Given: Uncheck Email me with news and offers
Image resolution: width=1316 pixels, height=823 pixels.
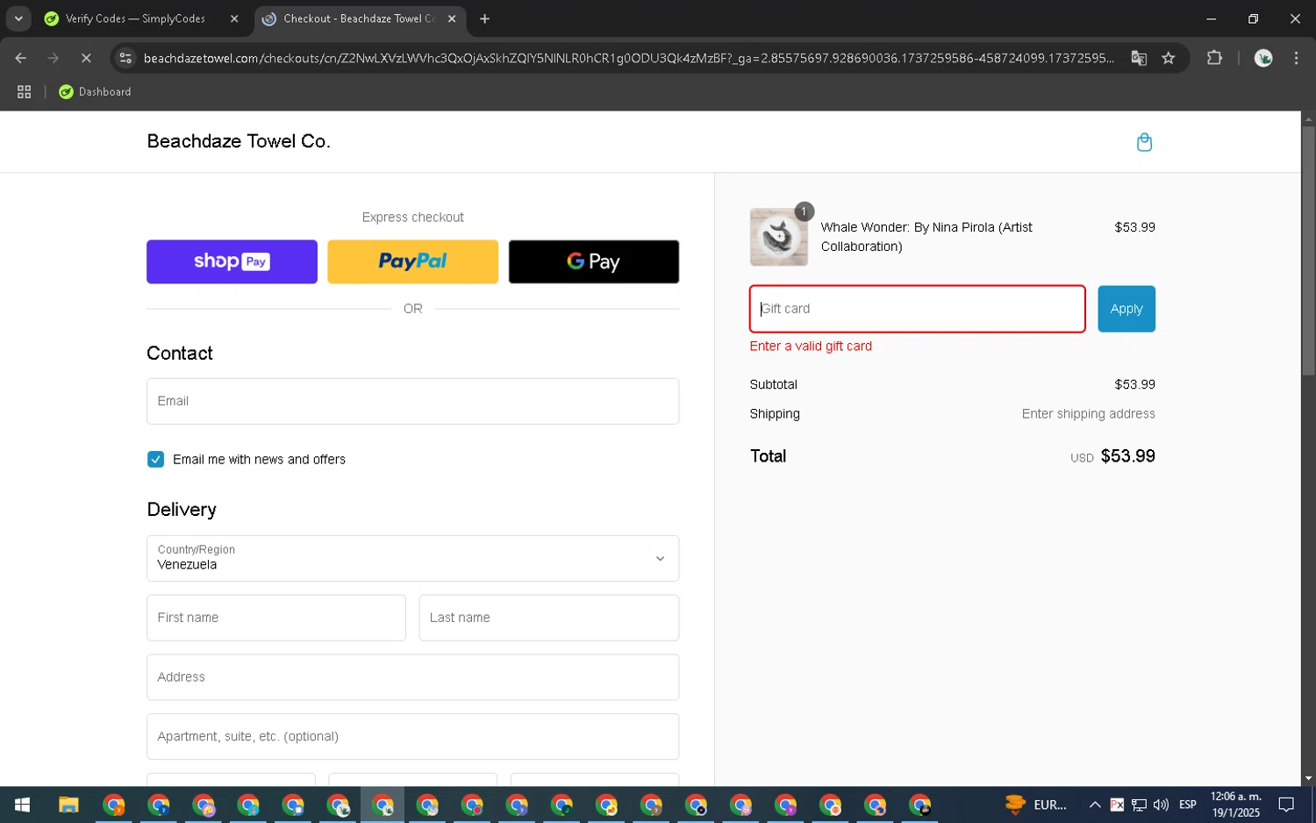Looking at the screenshot, I should (x=155, y=459).
